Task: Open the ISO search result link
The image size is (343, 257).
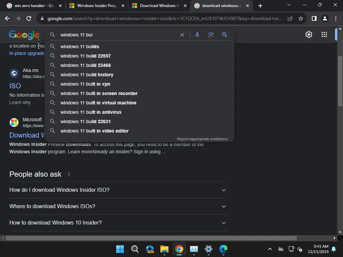Action: [x=15, y=86]
